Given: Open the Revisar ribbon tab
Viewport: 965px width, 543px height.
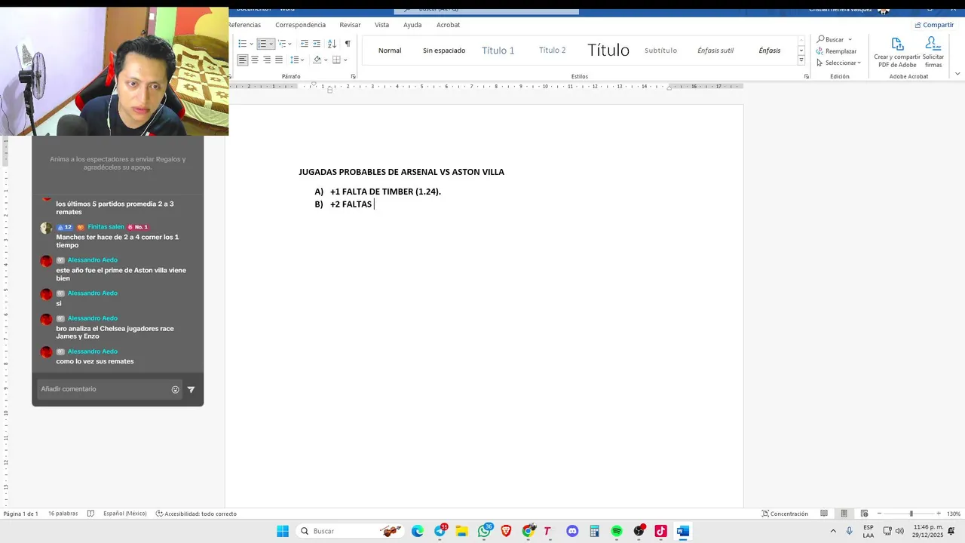Looking at the screenshot, I should (x=350, y=25).
